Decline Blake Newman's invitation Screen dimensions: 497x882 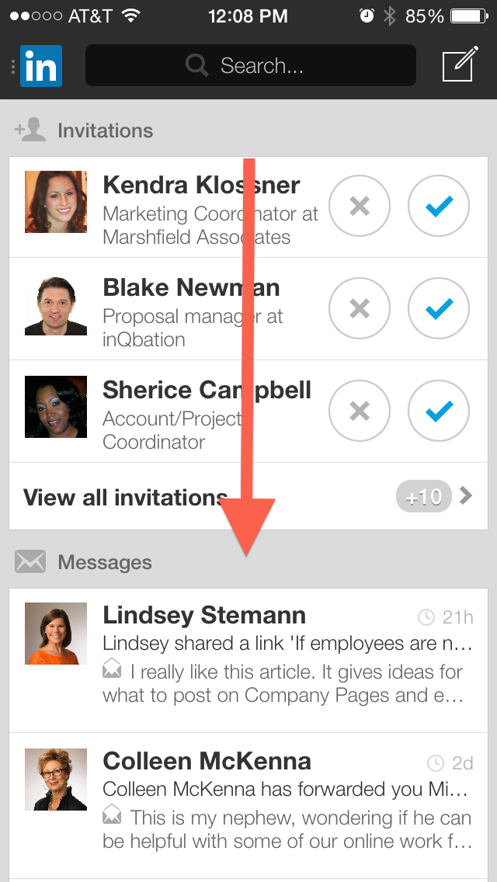click(360, 309)
